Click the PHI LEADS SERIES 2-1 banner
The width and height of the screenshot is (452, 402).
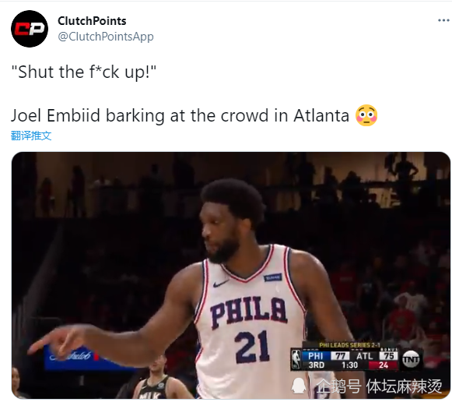(349, 345)
